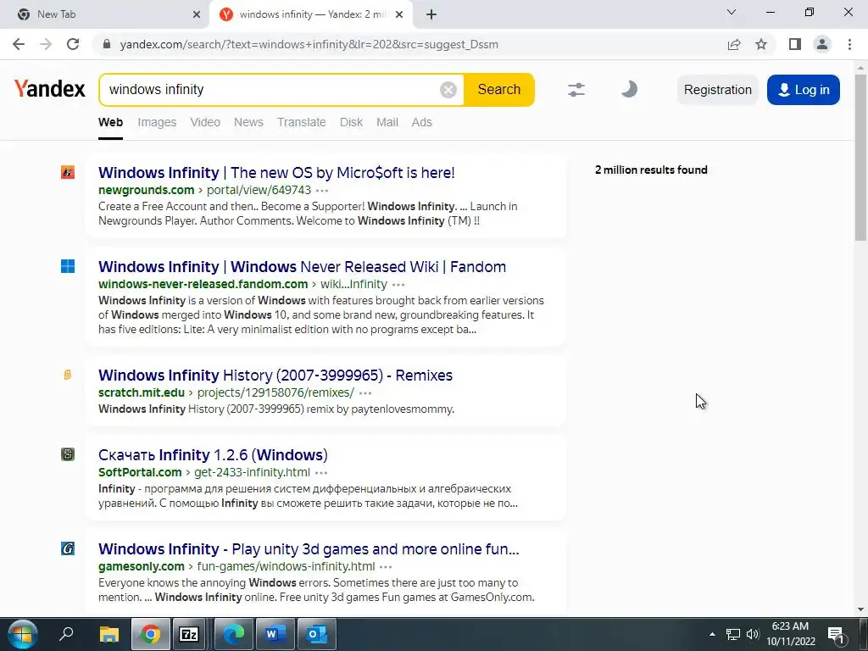Click the Registration button

pos(717,90)
